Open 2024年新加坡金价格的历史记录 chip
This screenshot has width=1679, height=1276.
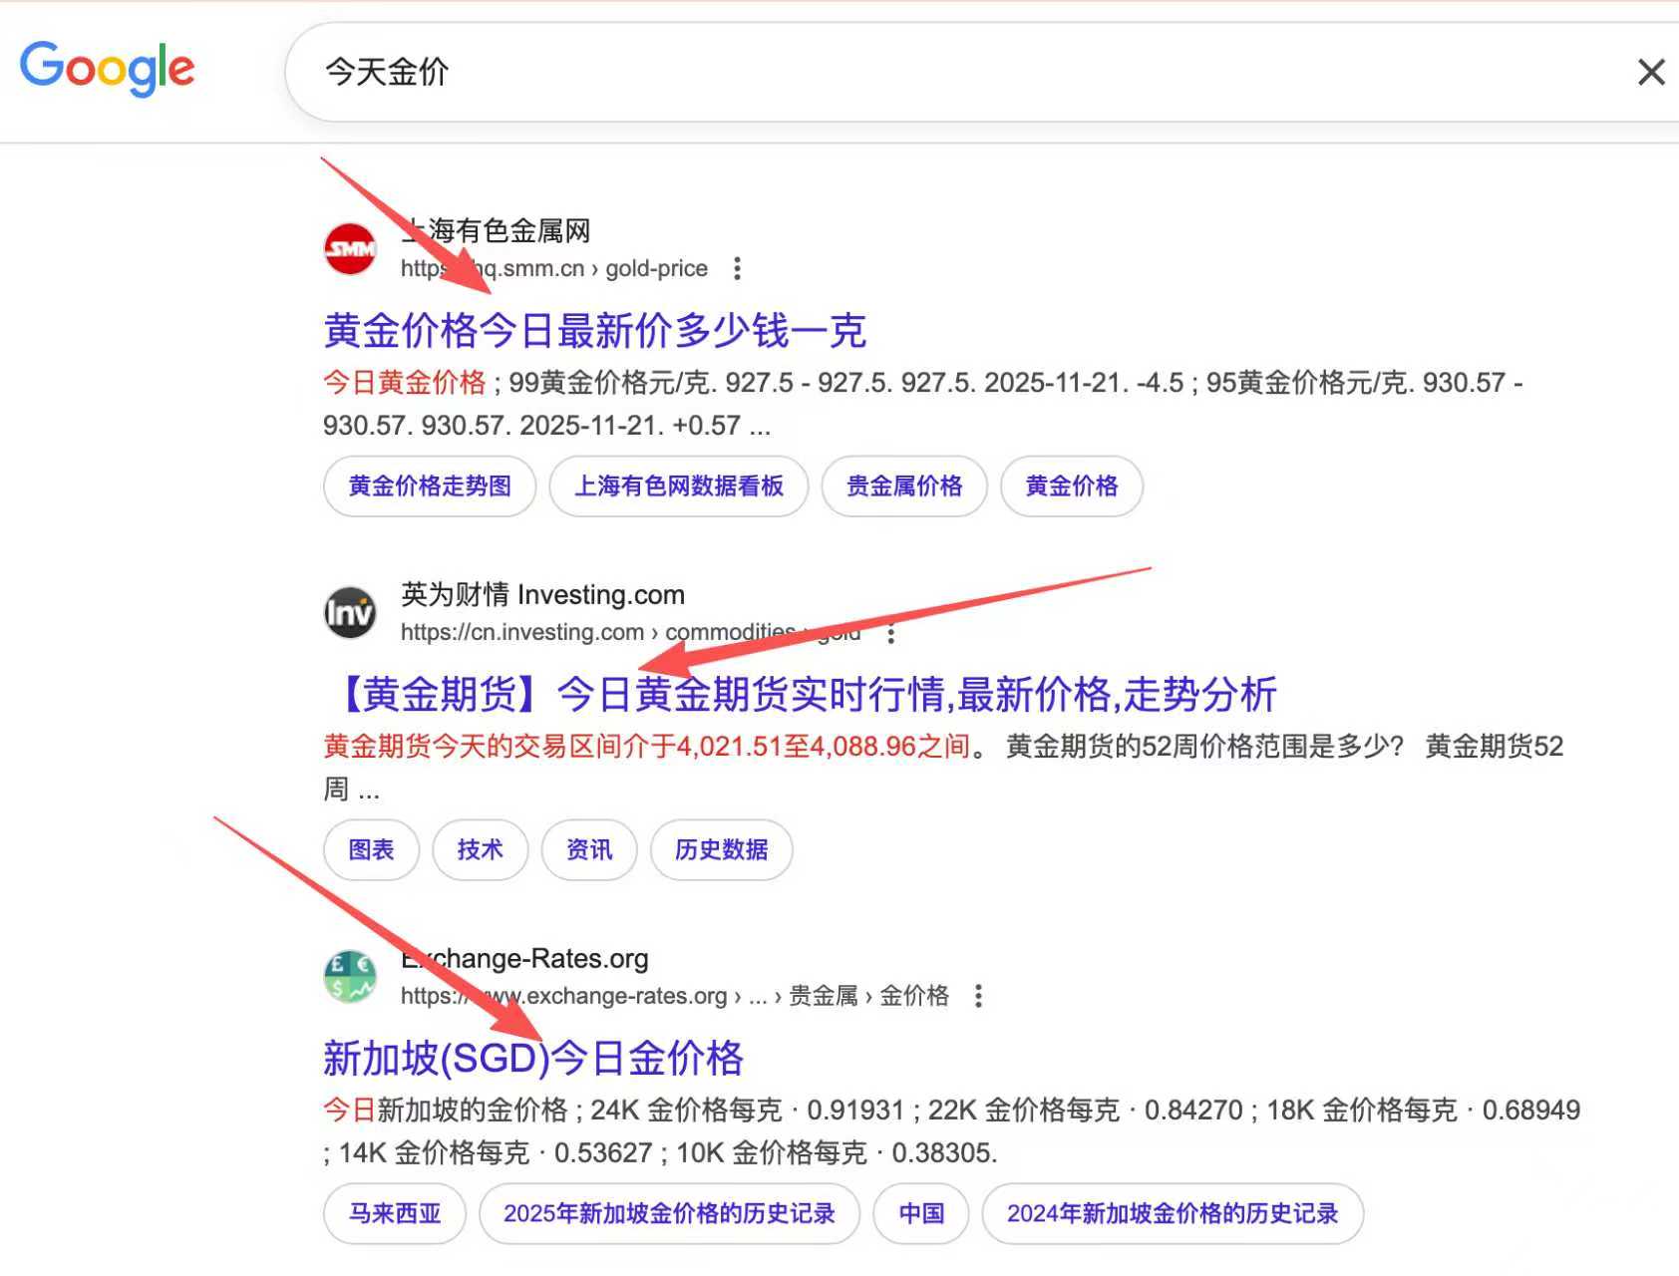pyautogui.click(x=1173, y=1214)
